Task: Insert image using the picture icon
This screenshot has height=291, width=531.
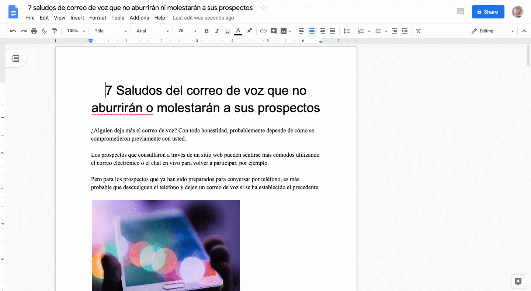Action: click(x=283, y=31)
